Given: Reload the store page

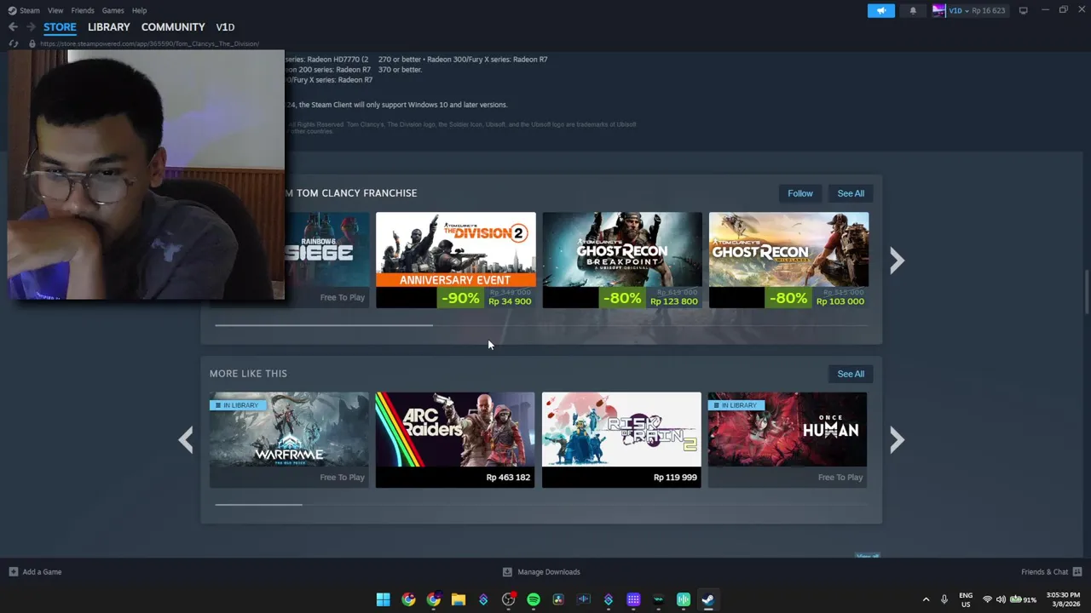Looking at the screenshot, I should (x=13, y=43).
